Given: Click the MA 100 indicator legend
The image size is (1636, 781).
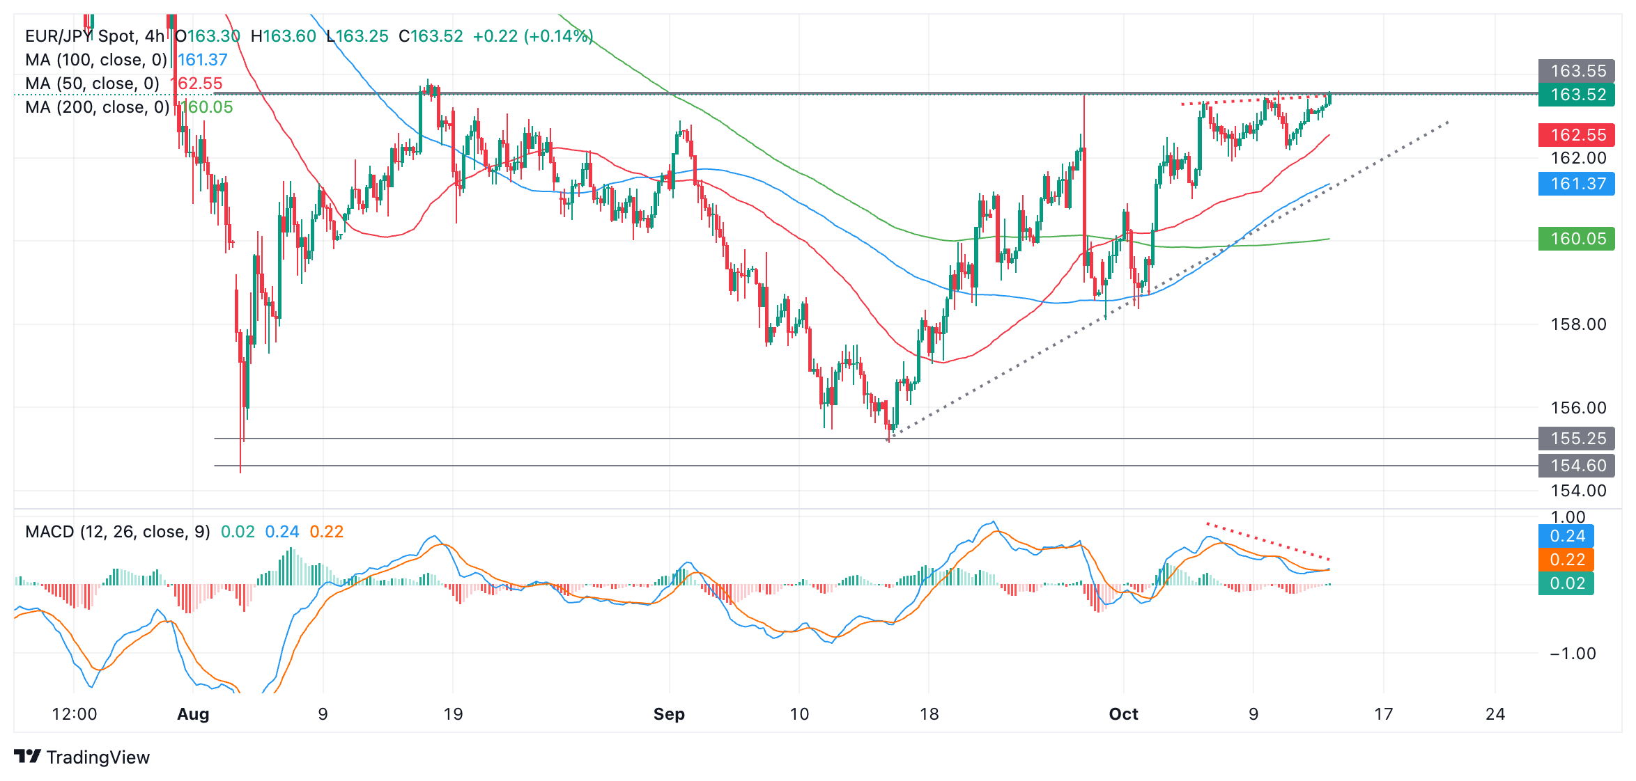Looking at the screenshot, I should pos(96,60).
